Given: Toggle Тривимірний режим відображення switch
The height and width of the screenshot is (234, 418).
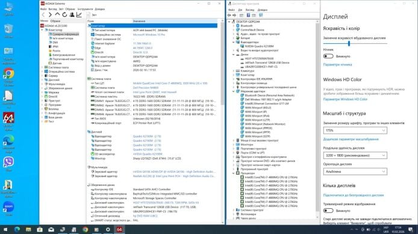Looking at the screenshot, I should click(328, 211).
